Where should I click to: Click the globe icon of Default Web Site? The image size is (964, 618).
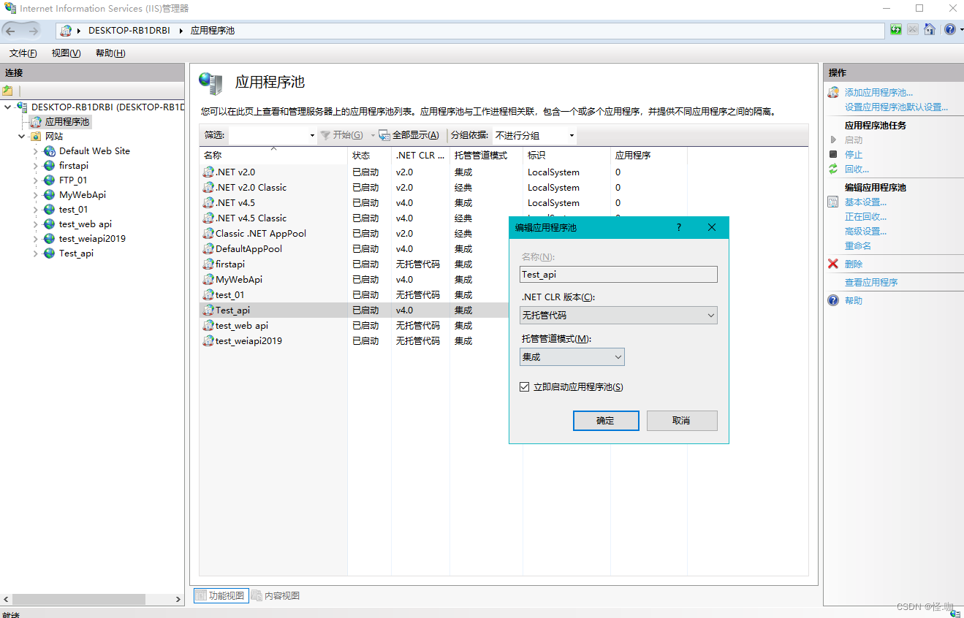pos(49,151)
